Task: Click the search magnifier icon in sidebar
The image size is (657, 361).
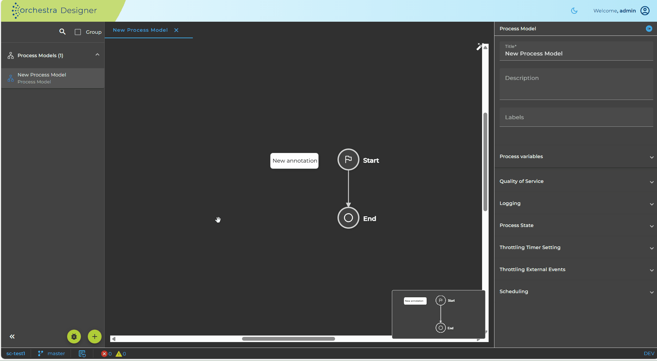Action: (62, 32)
